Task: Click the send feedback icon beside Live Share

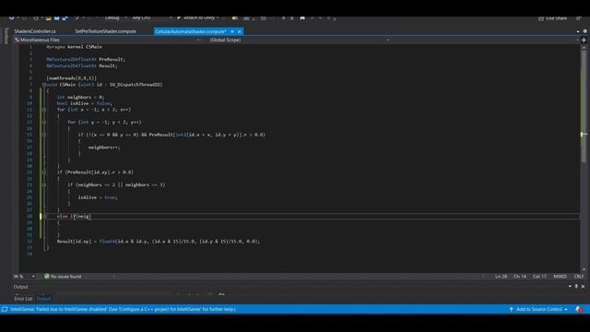Action: pos(579,18)
